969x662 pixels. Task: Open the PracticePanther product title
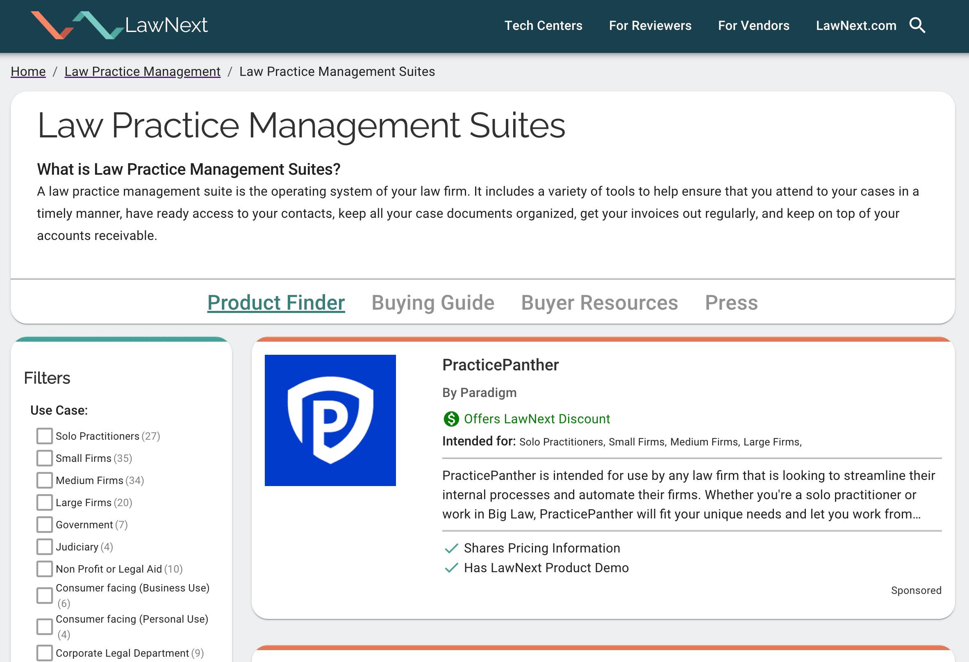click(500, 365)
